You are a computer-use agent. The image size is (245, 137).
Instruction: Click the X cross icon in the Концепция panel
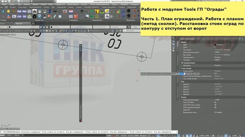pos(45,16)
